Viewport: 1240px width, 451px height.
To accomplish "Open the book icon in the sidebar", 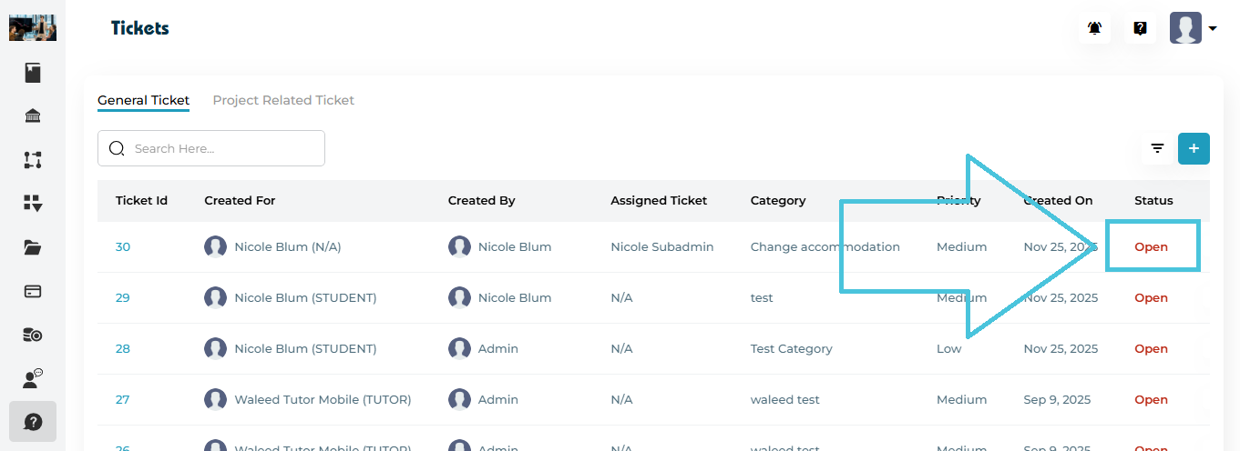I will 33,73.
